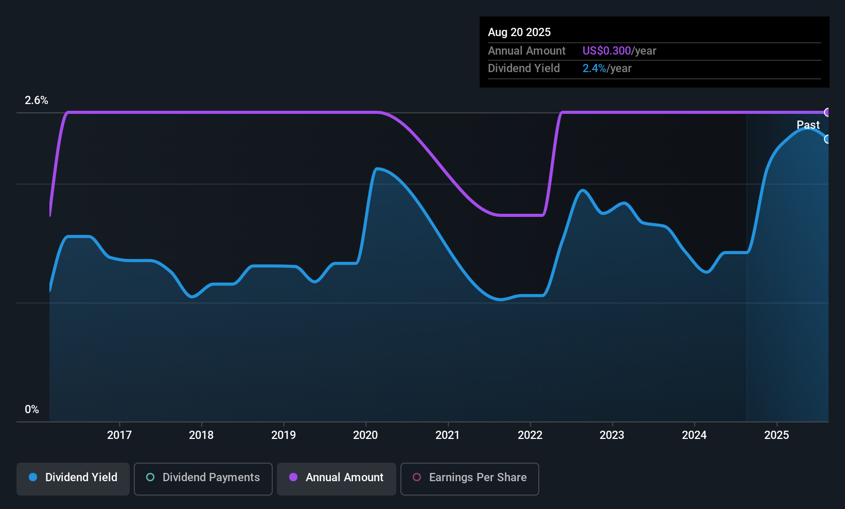Click the 'Past' label on chart
The height and width of the screenshot is (509, 845).
coord(808,125)
